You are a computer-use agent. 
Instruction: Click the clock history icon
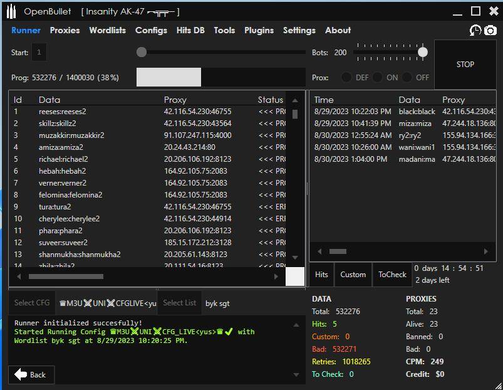click(x=475, y=31)
